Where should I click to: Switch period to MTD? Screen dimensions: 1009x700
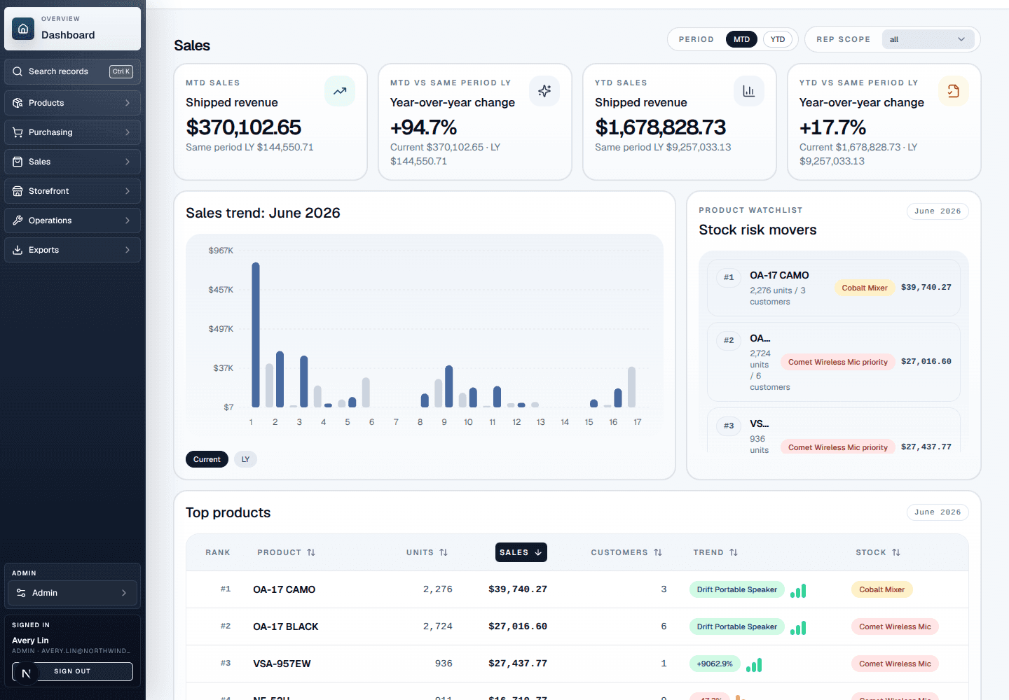742,39
